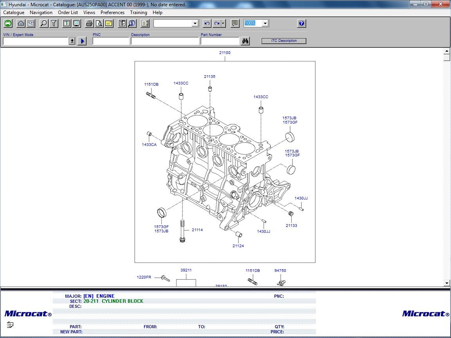Open the Navigation menu
Screen dimensions: 451x338
pos(41,13)
